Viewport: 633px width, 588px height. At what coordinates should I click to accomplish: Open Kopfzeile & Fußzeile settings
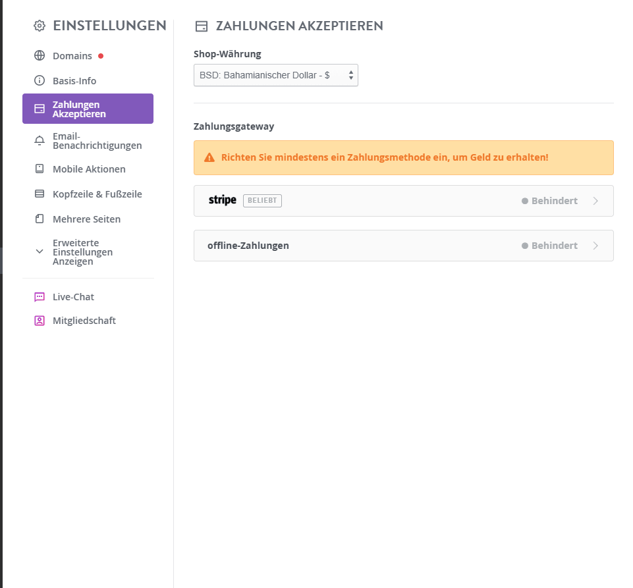(88, 194)
